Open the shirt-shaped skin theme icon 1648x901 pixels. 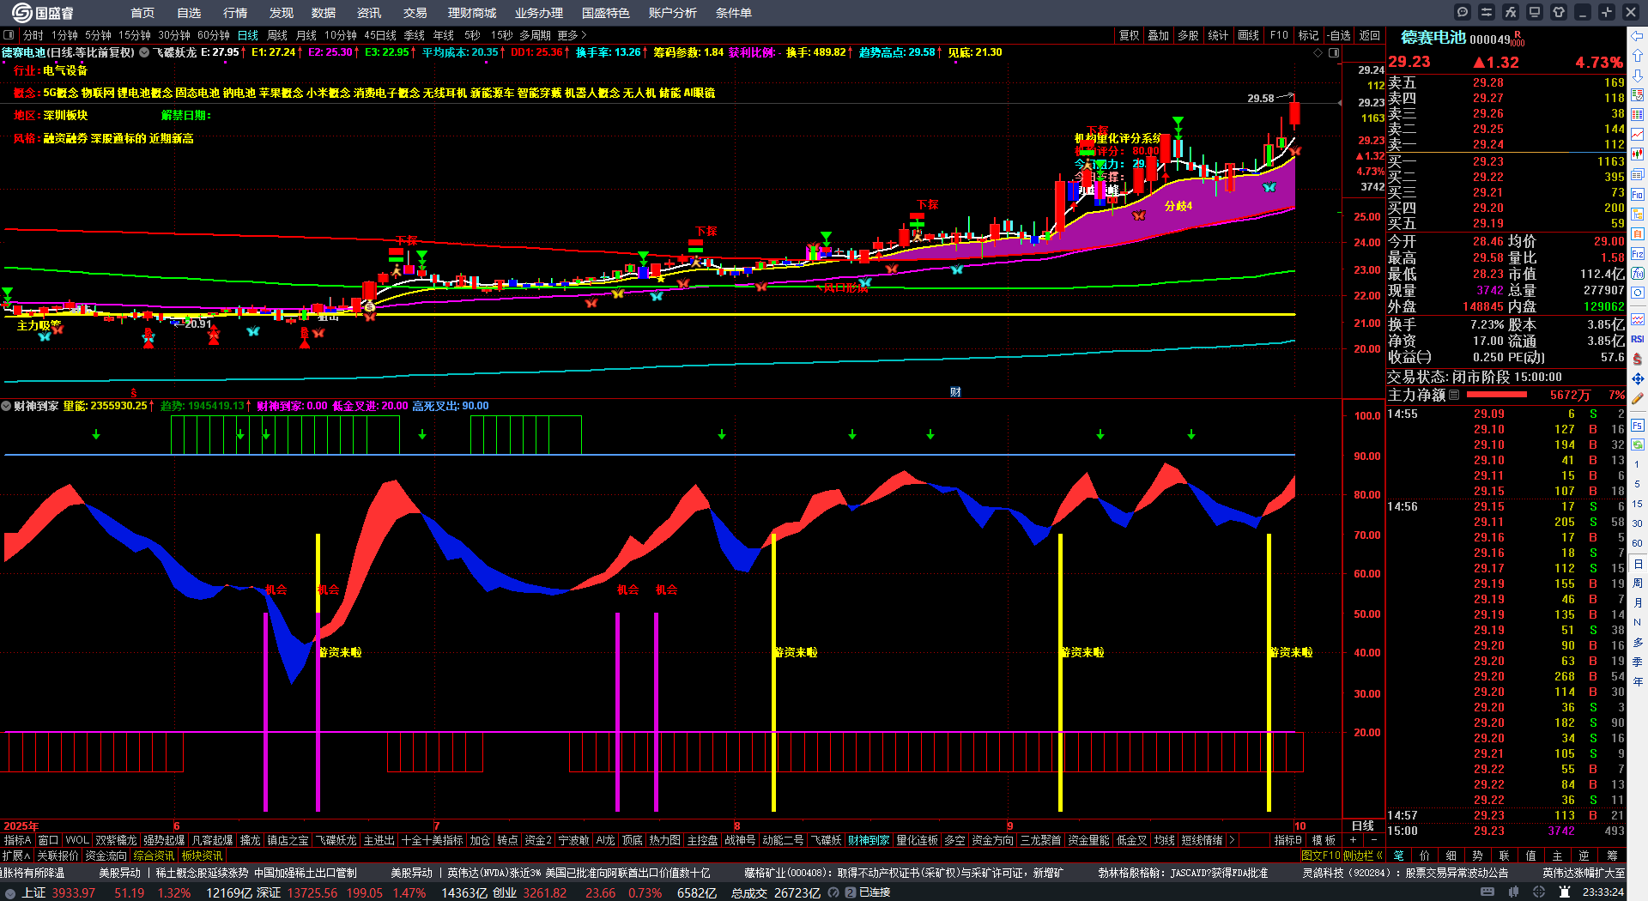1559,12
